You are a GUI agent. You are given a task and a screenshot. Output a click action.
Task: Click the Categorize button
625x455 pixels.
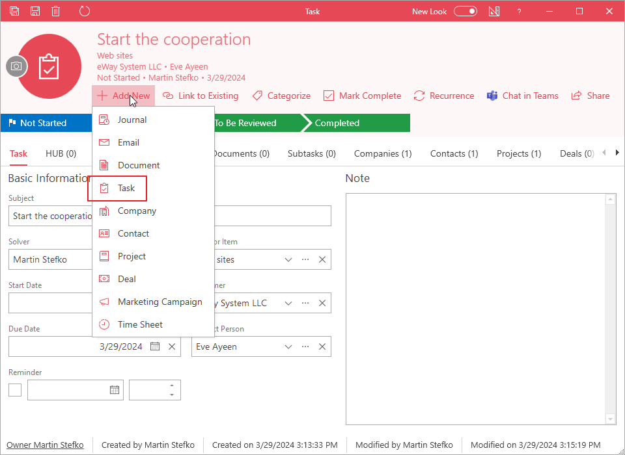281,96
